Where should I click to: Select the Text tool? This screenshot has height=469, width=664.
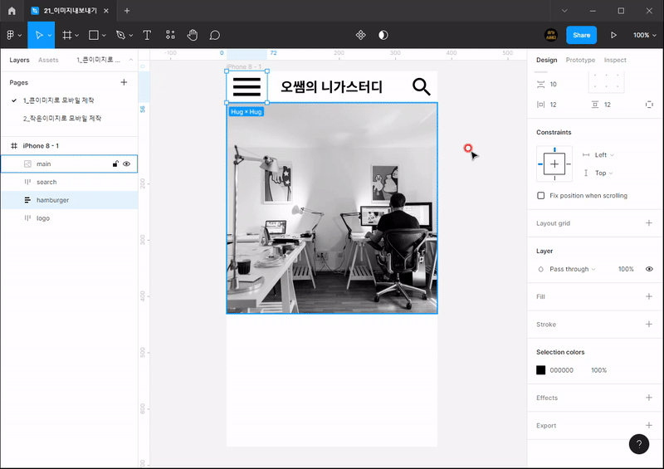147,35
